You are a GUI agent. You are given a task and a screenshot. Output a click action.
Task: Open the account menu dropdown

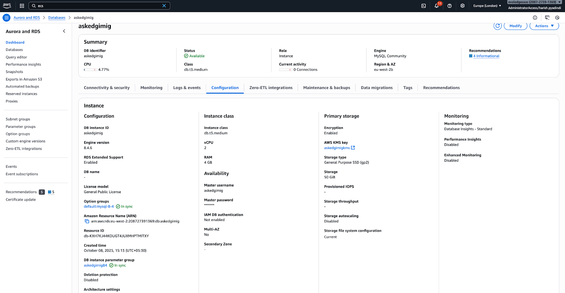coord(534,5)
